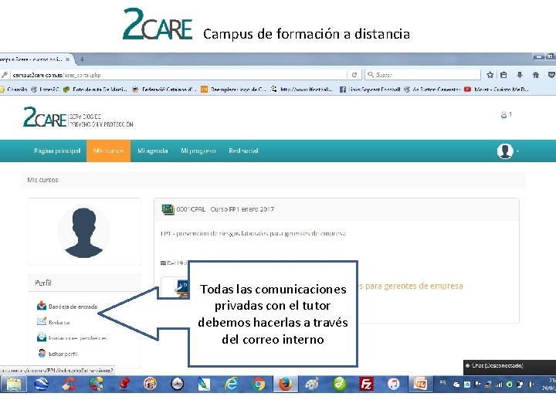Open FileZilla from taskbar
This screenshot has height=417, width=556.
click(x=366, y=384)
